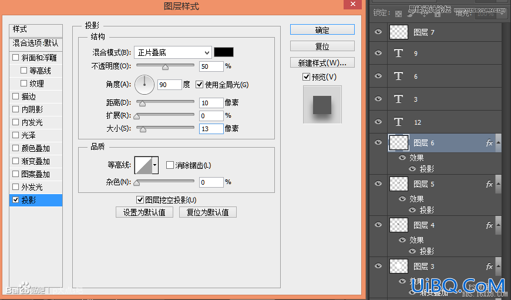The width and height of the screenshot is (511, 300).
Task: Enable the 斜面和浮雕 checkbox
Action: coord(15,58)
